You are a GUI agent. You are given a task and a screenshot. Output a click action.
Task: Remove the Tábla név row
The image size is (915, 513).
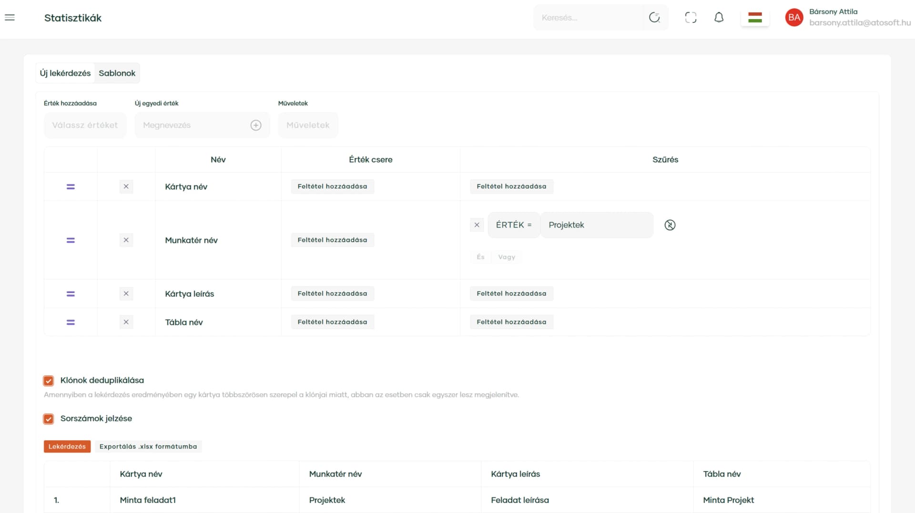[x=126, y=322]
